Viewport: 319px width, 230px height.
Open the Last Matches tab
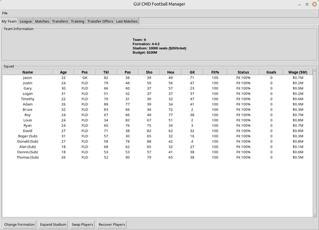tap(127, 21)
